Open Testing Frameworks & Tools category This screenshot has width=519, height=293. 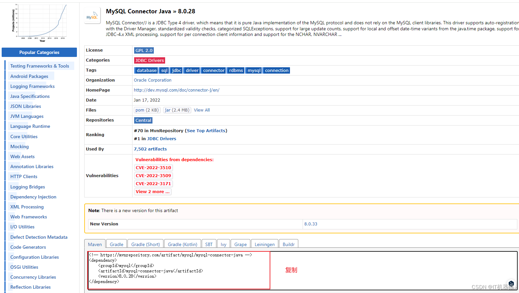coord(40,66)
